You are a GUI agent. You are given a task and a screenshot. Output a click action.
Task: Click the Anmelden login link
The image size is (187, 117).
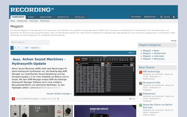pyautogui.click(x=136, y=17)
